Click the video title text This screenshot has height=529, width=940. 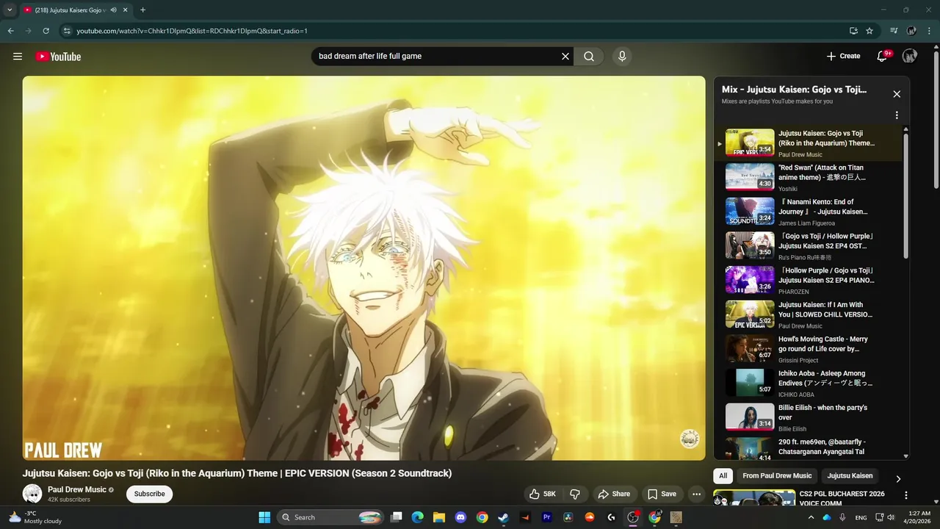[237, 473]
